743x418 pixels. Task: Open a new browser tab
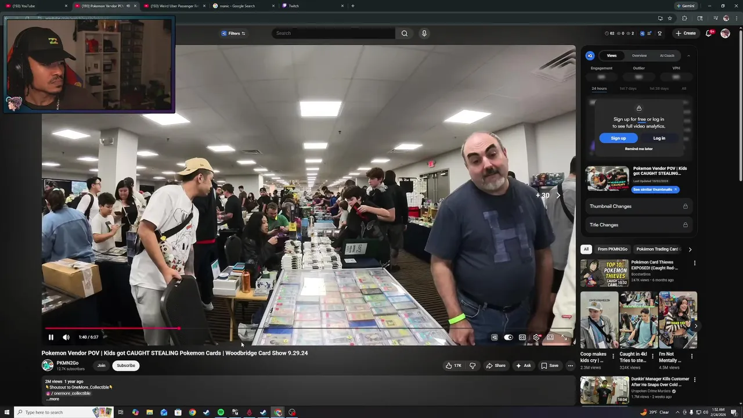click(353, 6)
